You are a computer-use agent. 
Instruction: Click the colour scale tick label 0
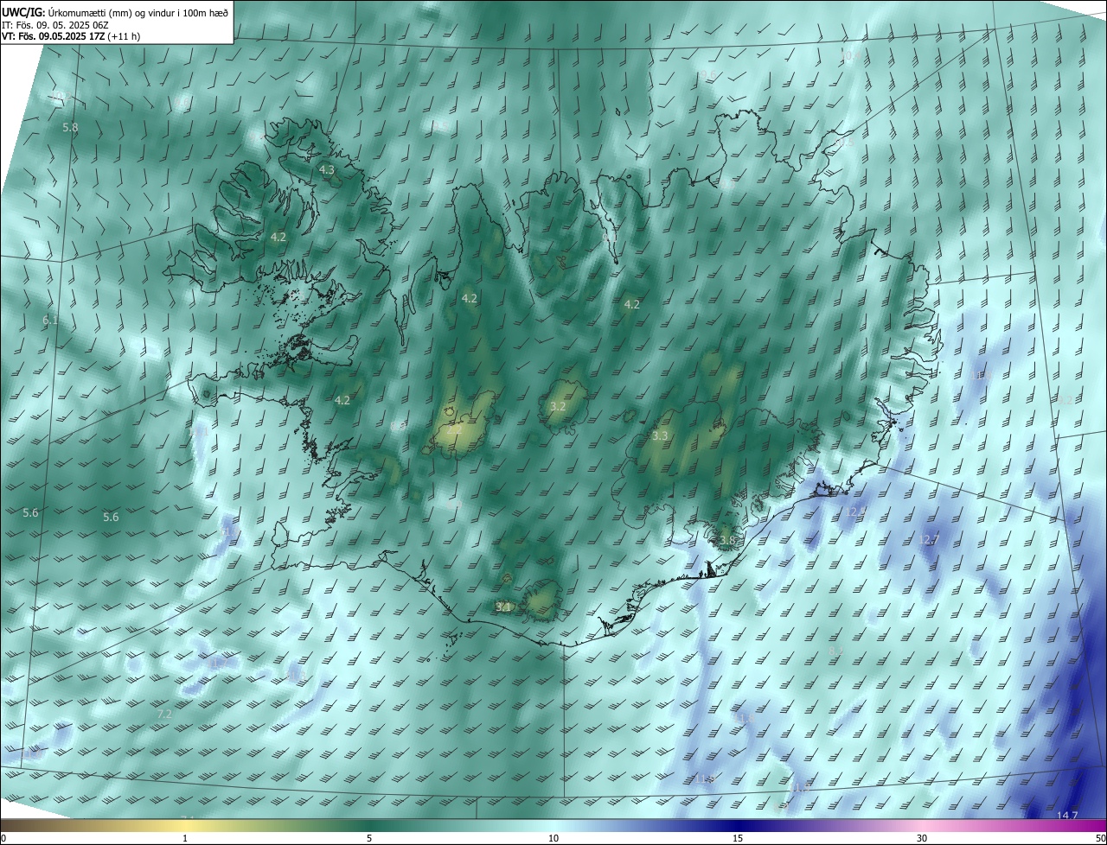tap(3, 838)
